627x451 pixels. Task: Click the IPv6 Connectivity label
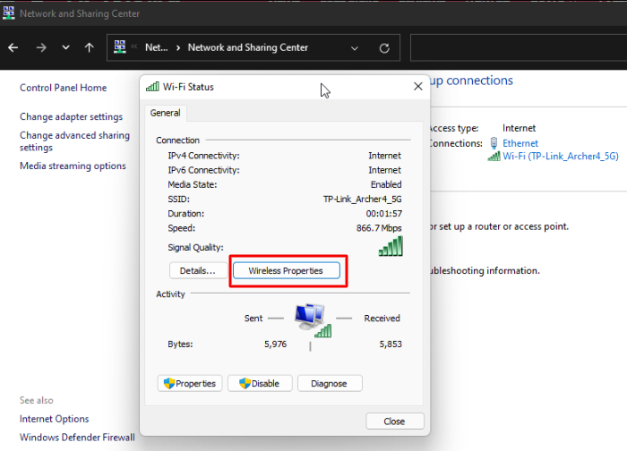[203, 170]
